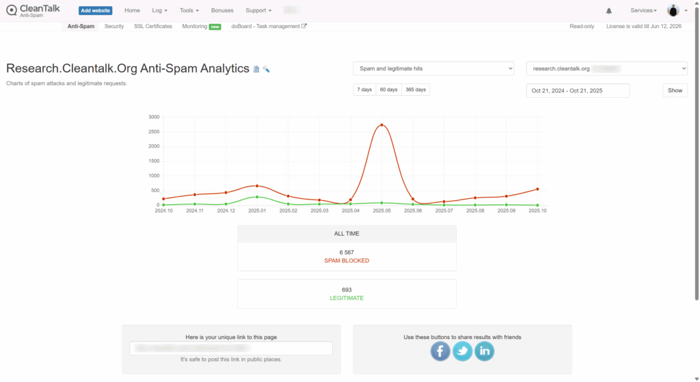This screenshot has width=700, height=382.
Task: Switch to the SSL Certificates tab
Action: point(153,27)
